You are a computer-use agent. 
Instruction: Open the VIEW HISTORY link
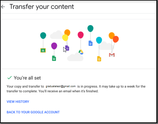coord(18,102)
